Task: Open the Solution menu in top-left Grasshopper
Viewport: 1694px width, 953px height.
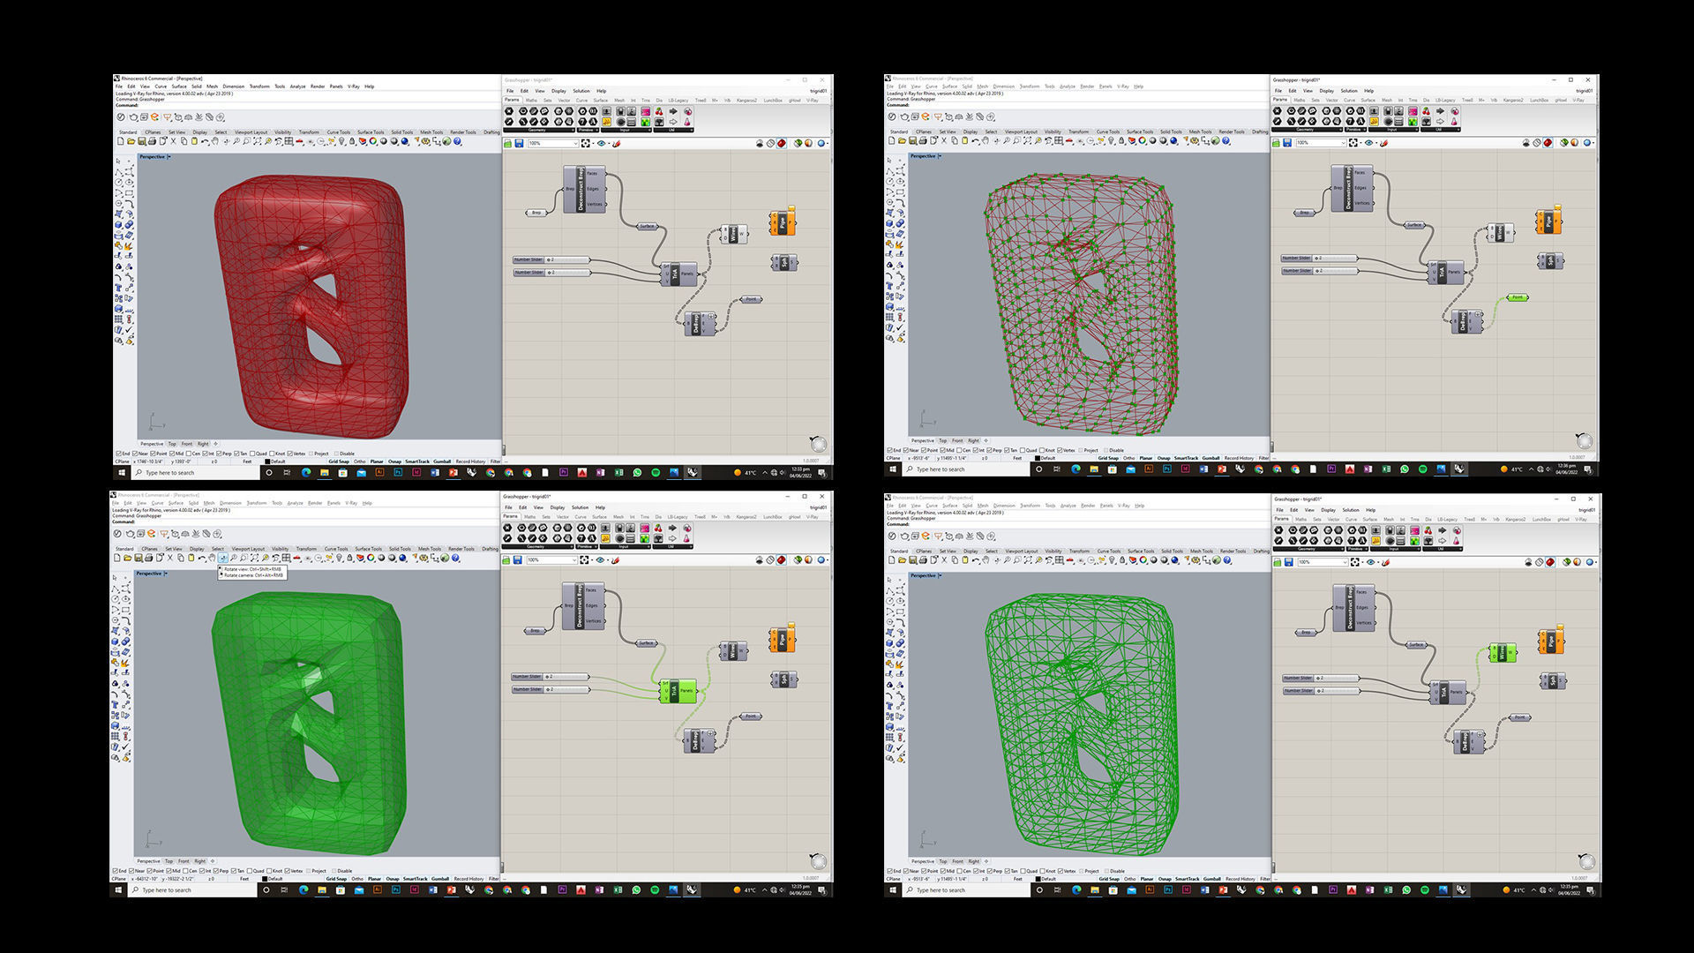Action: click(581, 91)
